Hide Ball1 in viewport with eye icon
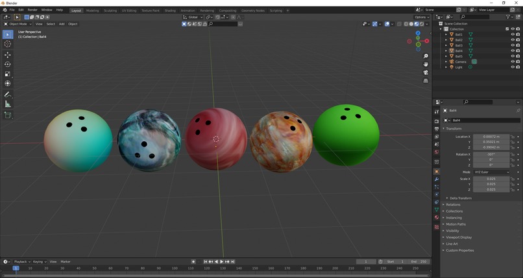Image resolution: width=523 pixels, height=278 pixels. (x=513, y=34)
